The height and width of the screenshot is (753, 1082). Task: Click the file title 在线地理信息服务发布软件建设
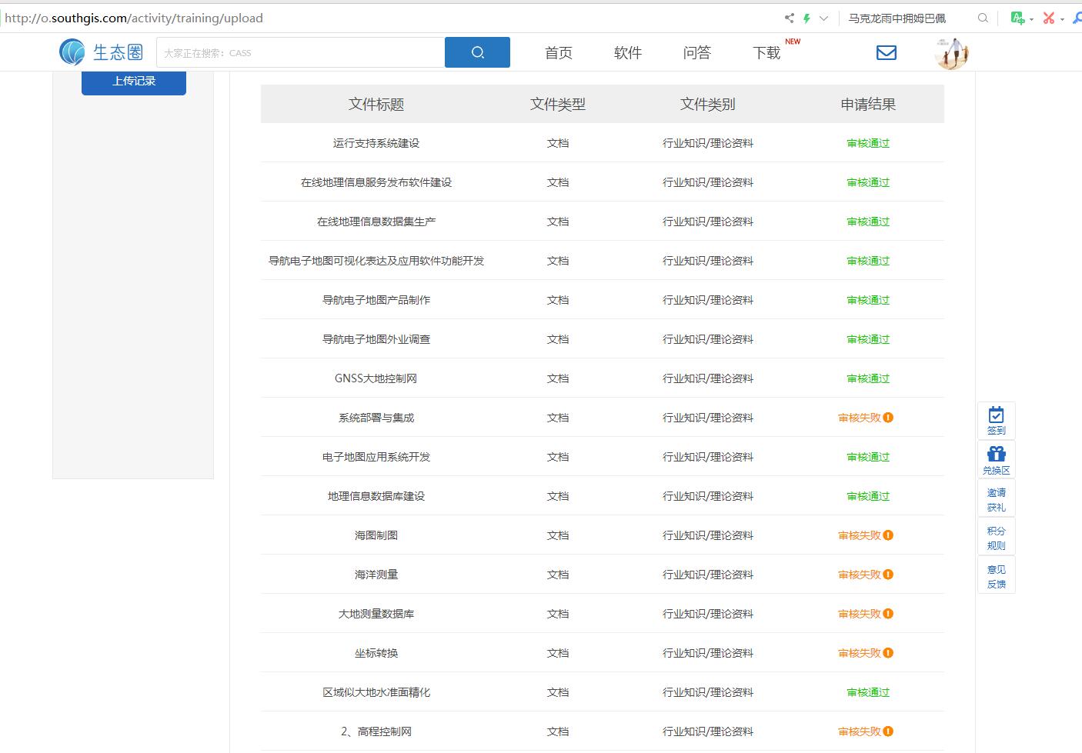(x=376, y=182)
